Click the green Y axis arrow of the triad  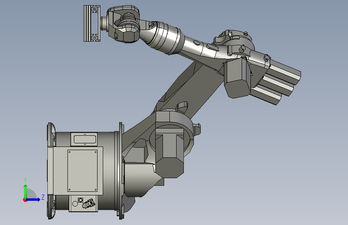click(26, 191)
